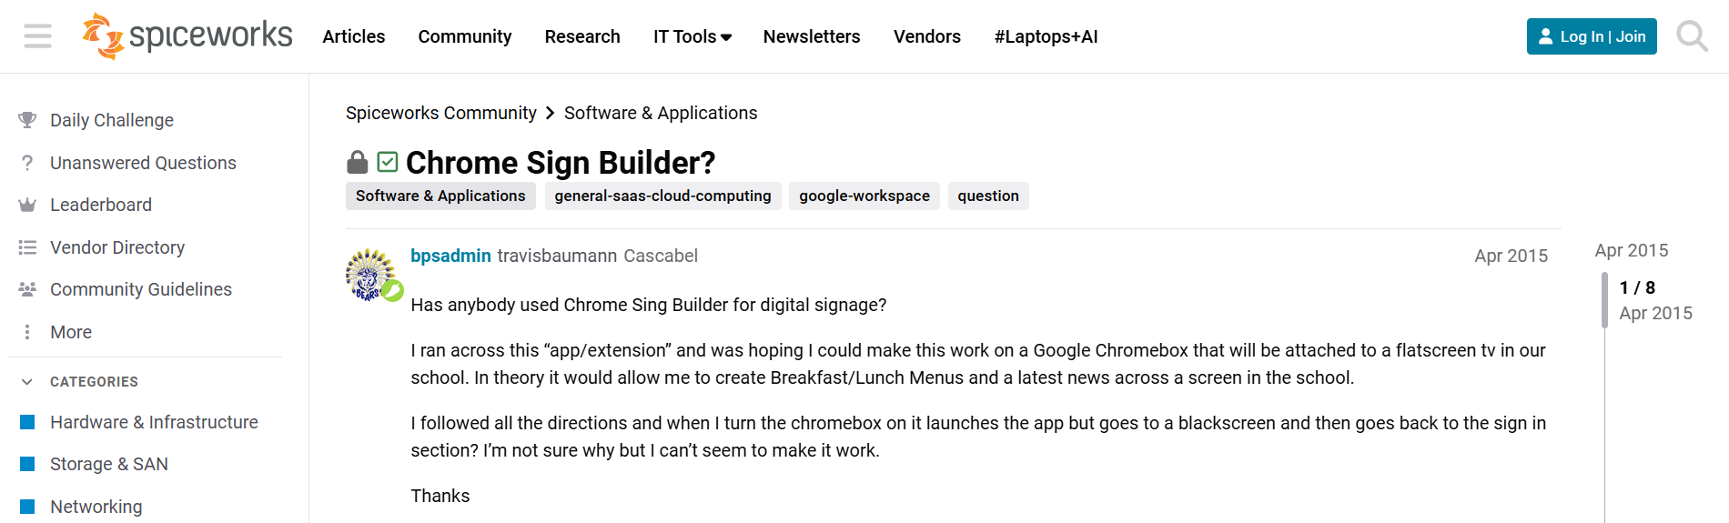Image resolution: width=1729 pixels, height=523 pixels.
Task: Open the search magnifier icon
Action: [1692, 36]
